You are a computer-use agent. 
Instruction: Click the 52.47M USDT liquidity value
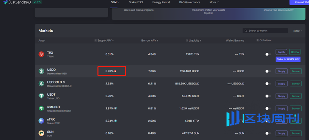(x=190, y=96)
